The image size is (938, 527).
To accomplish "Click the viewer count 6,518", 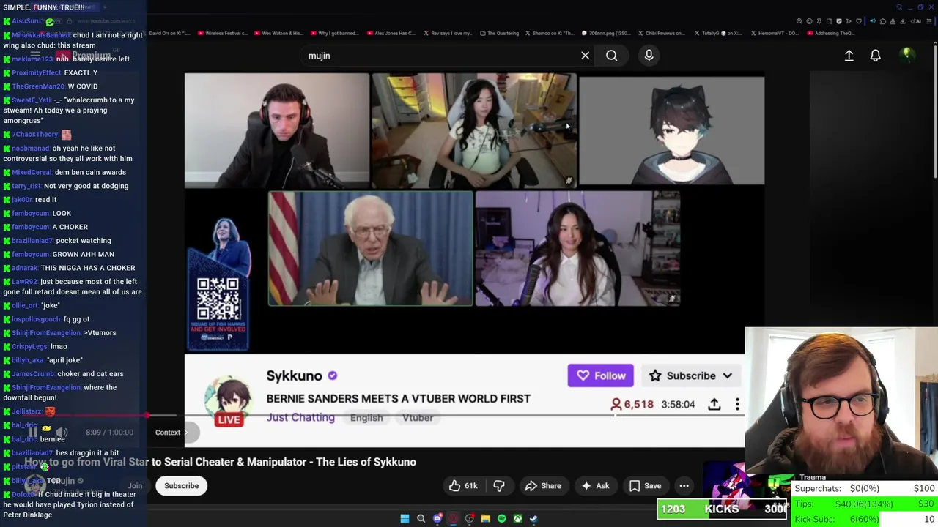I will point(632,404).
